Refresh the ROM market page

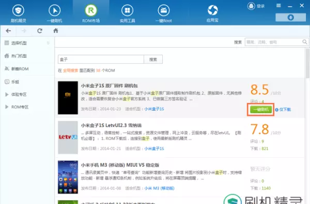pos(40,31)
